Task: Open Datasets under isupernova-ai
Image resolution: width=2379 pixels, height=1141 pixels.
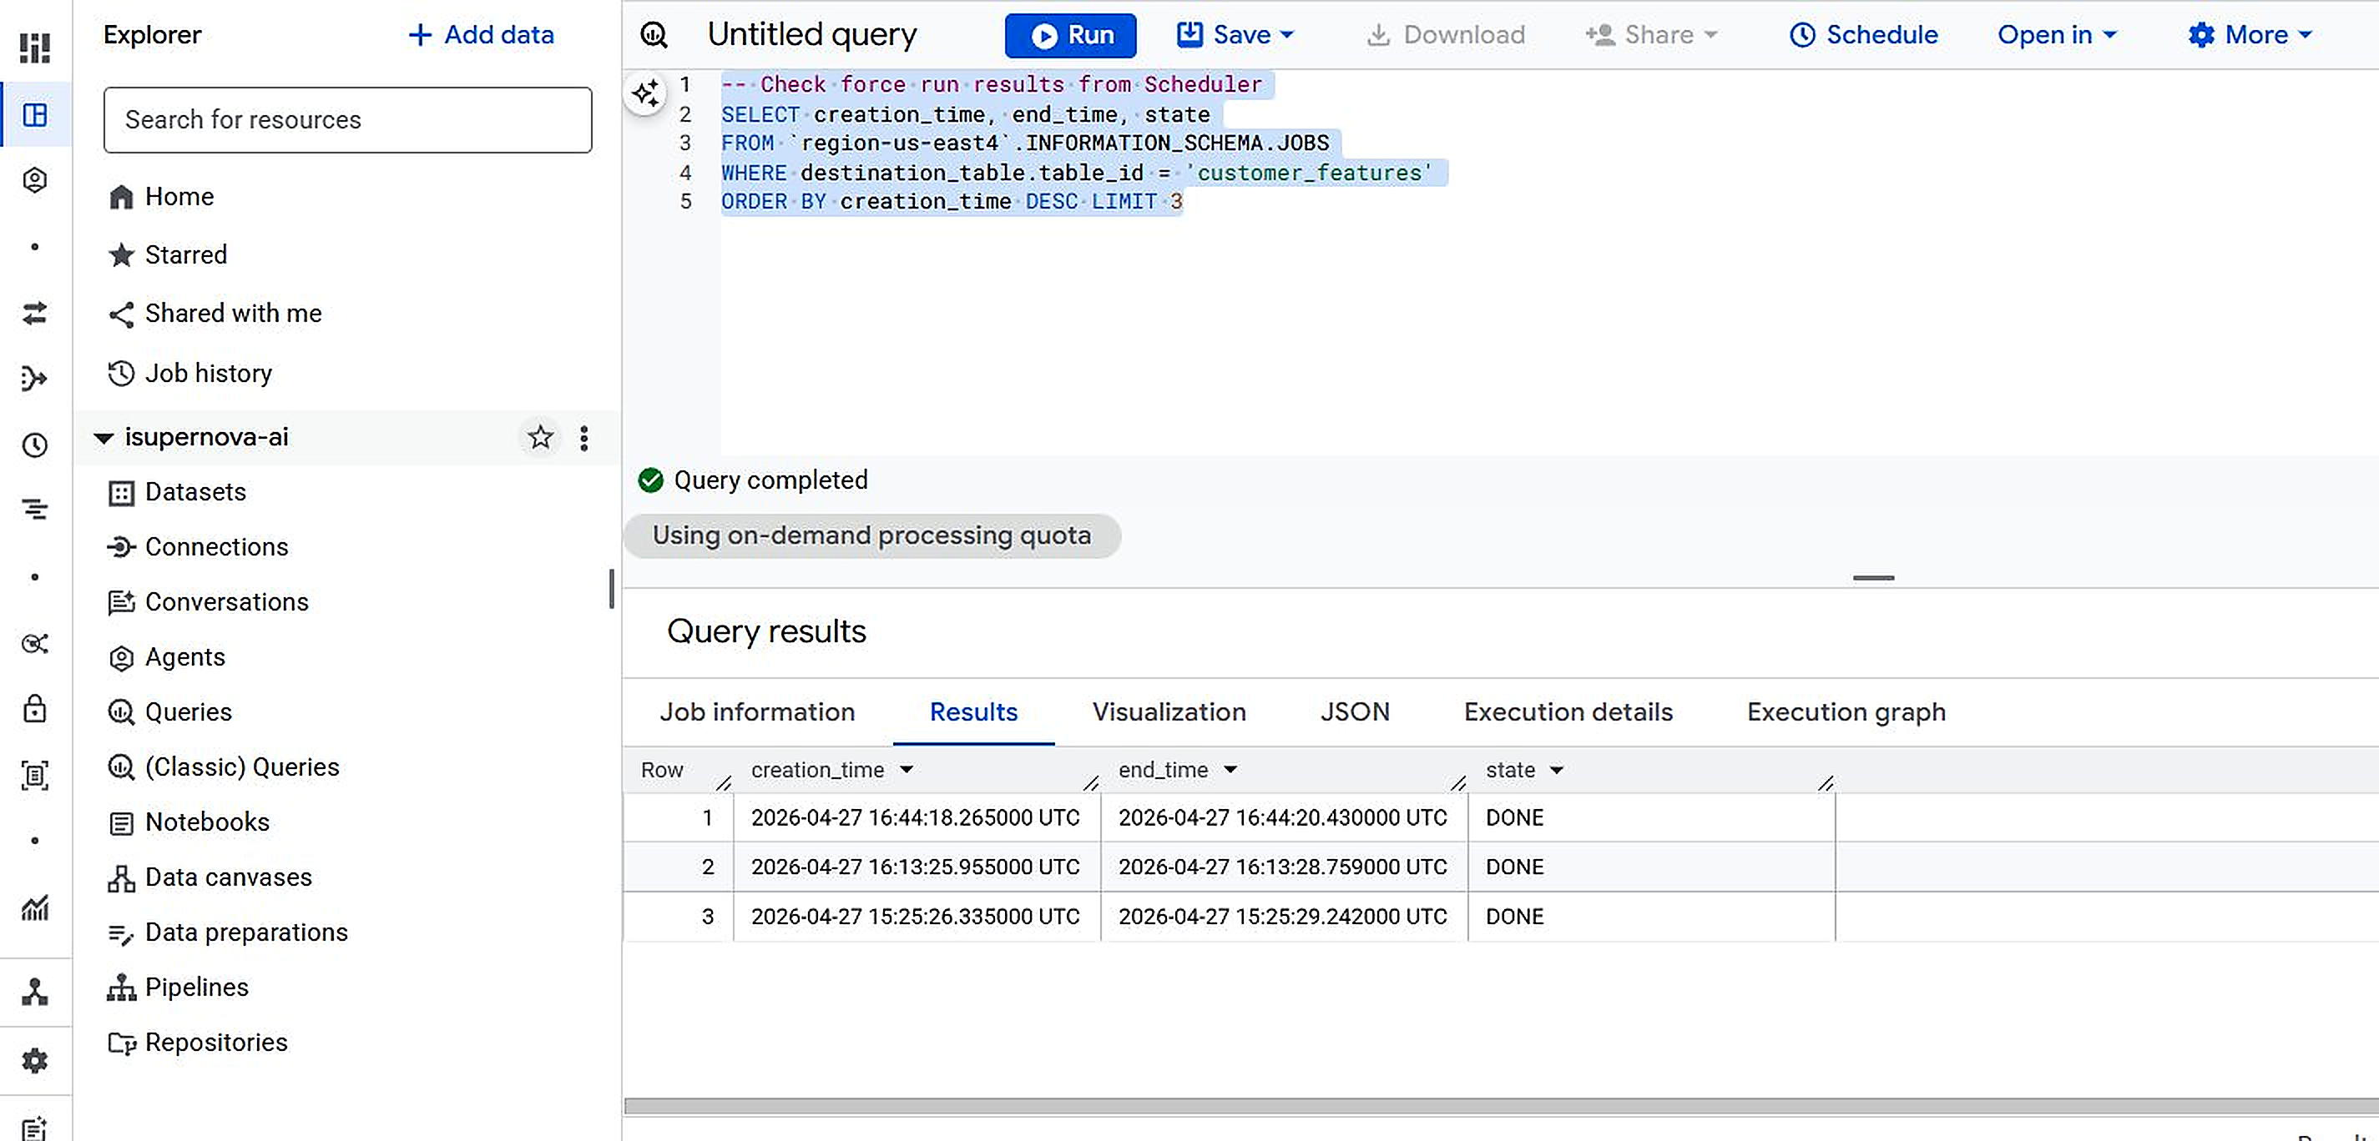Action: [177, 492]
